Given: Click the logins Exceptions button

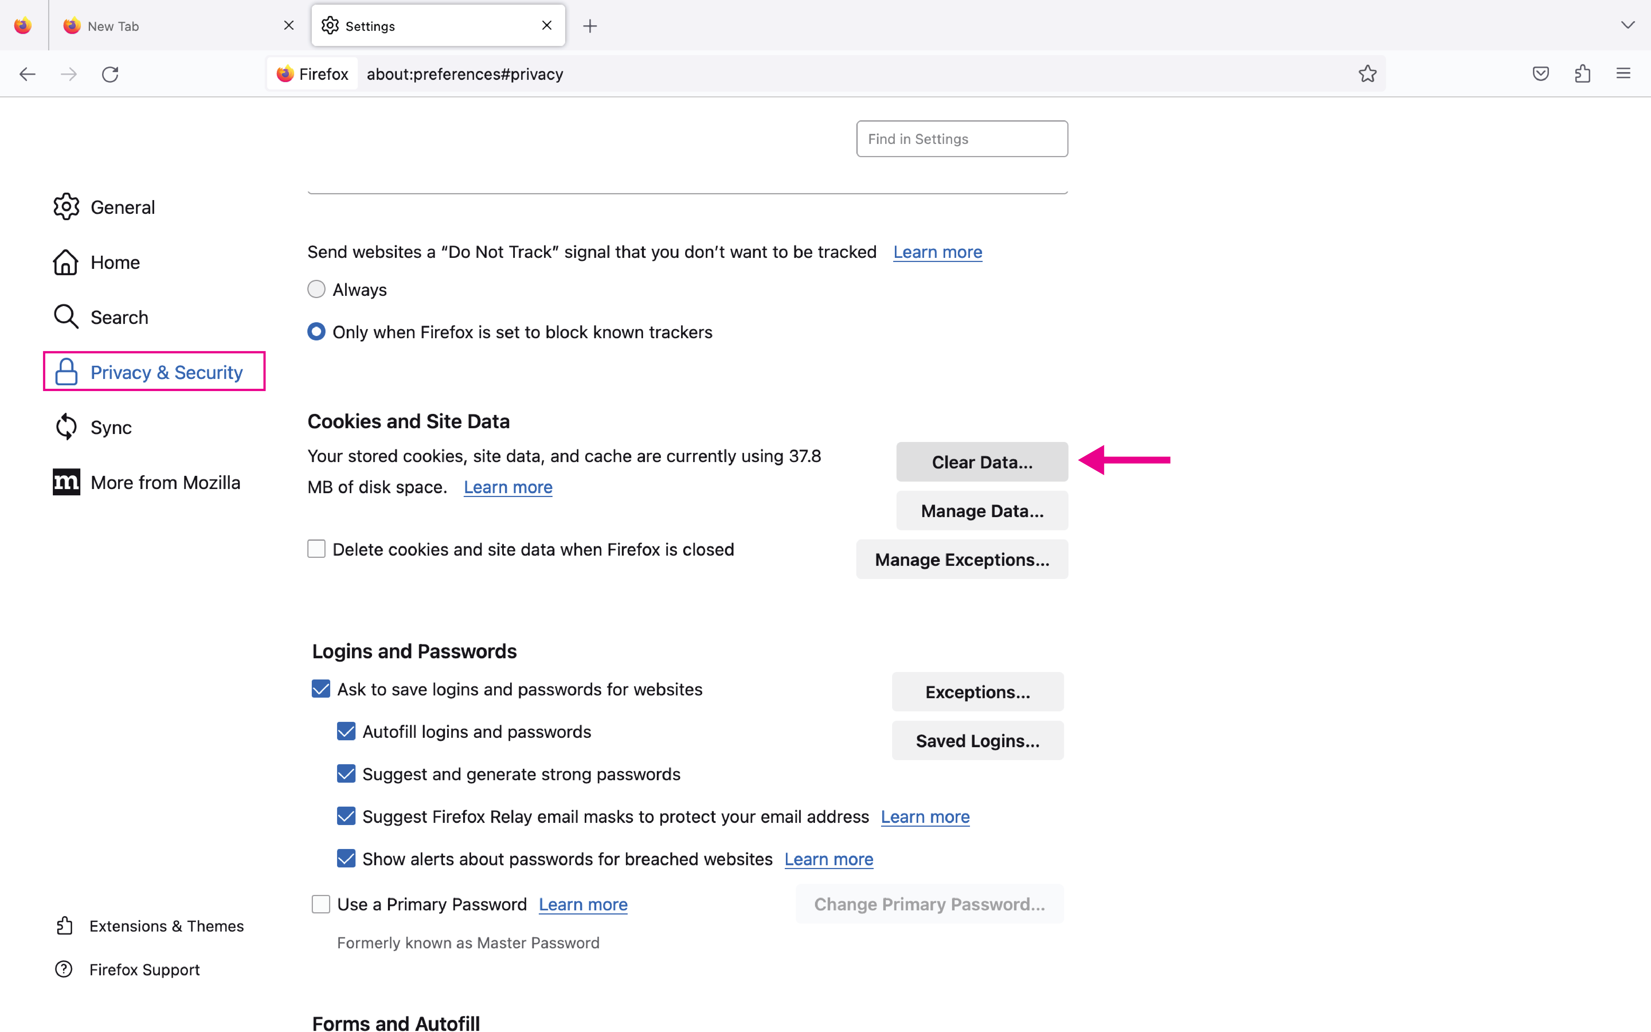Looking at the screenshot, I should 978,692.
